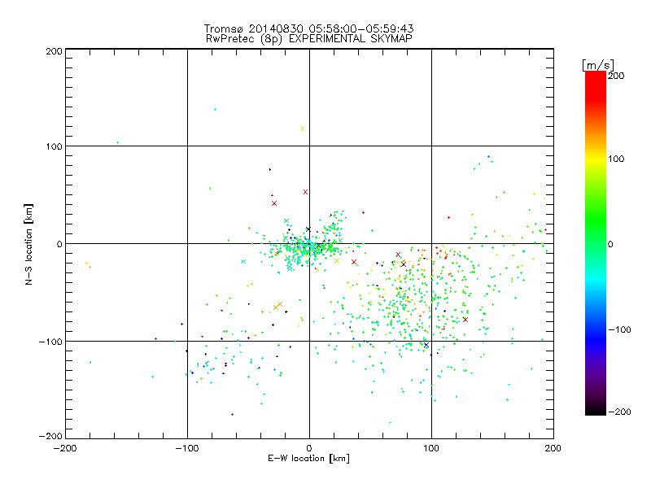Click the colorbar tick label '-200'
Image resolution: width=651 pixels, height=488 pixels.
(x=619, y=412)
